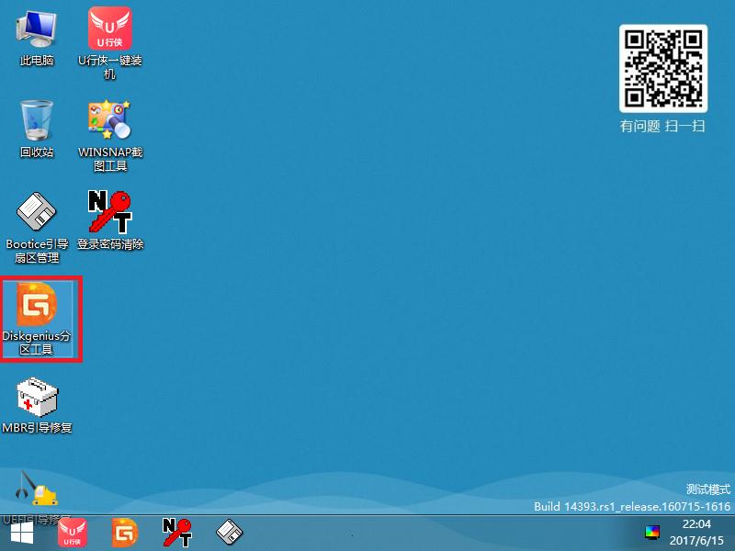Open the WINSNAP截图工具 desktop shortcut

[x=110, y=136]
